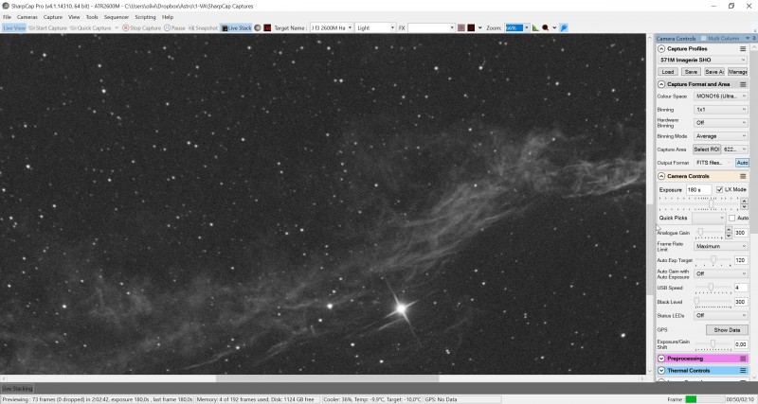Toggle the Live Stack toolbar button
The image size is (758, 404).
click(x=236, y=28)
